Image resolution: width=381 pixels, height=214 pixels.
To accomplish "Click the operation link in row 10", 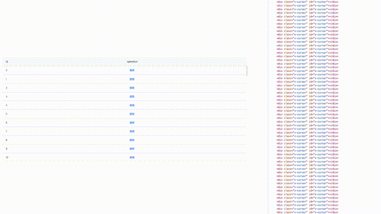I will click(x=132, y=158).
